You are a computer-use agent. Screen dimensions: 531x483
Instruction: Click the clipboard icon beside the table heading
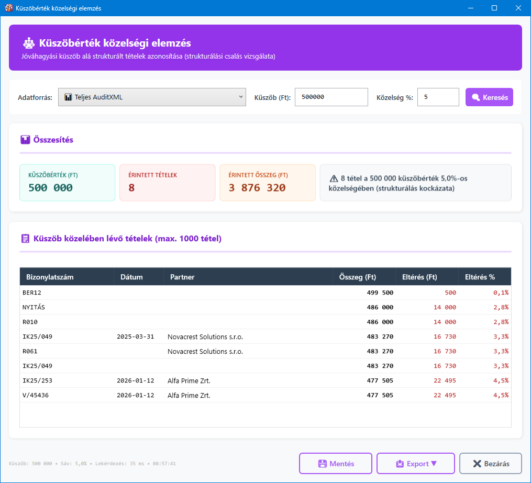[25, 239]
